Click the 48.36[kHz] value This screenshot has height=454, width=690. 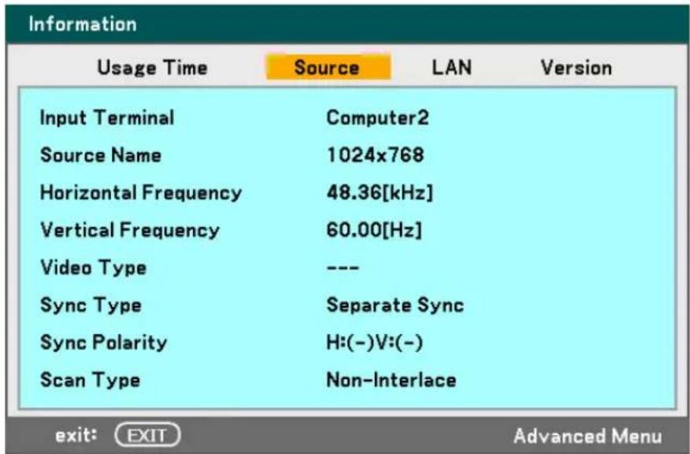pos(380,193)
